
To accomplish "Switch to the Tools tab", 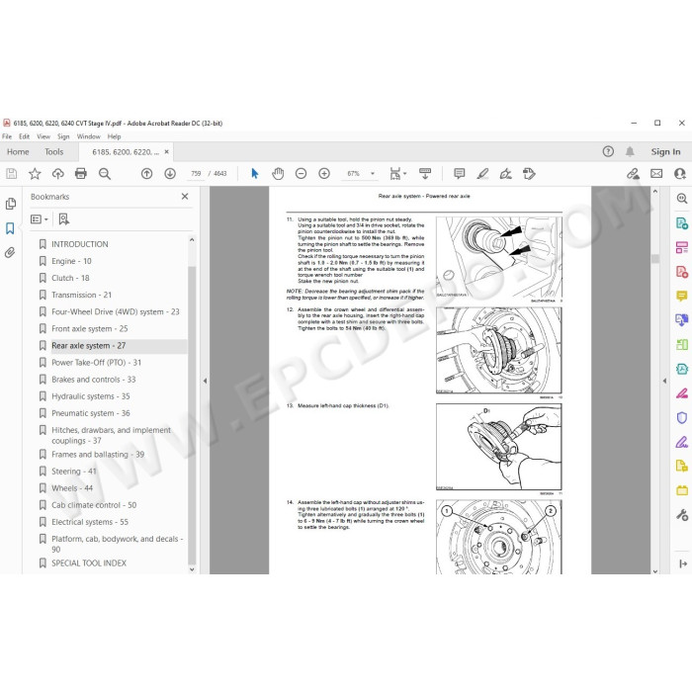I will (x=53, y=152).
